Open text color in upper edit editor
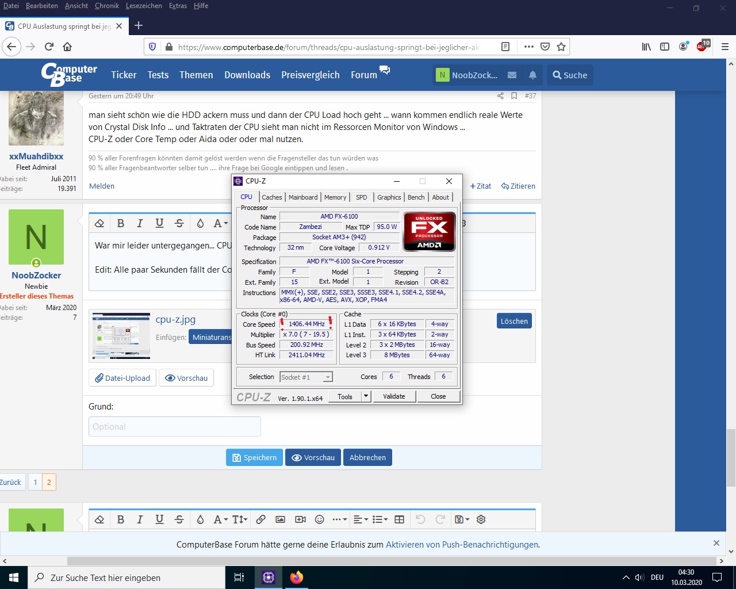The image size is (736, 589). [200, 223]
